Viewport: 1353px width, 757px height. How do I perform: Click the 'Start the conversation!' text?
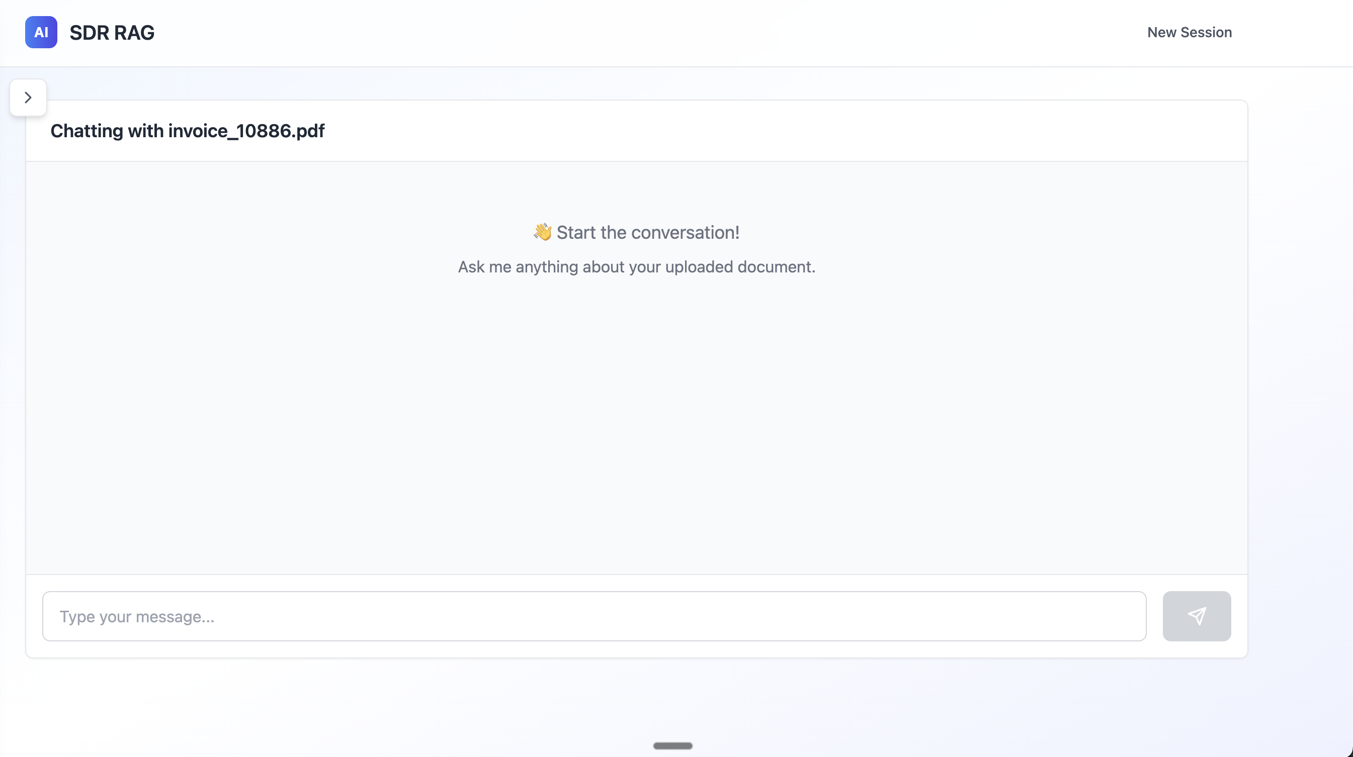(648, 232)
